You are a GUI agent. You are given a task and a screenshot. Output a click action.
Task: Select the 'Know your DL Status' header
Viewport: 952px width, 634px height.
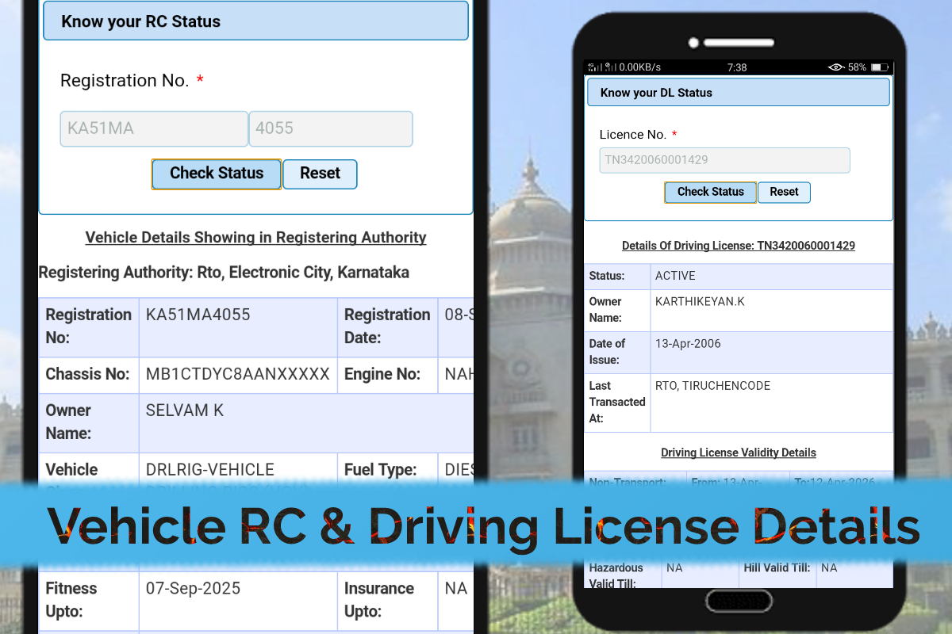[738, 93]
